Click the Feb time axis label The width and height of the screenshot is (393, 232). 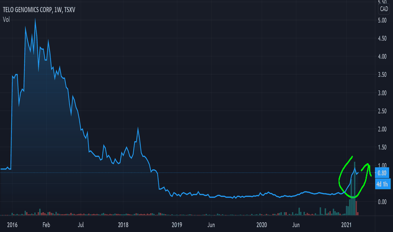[46, 225]
